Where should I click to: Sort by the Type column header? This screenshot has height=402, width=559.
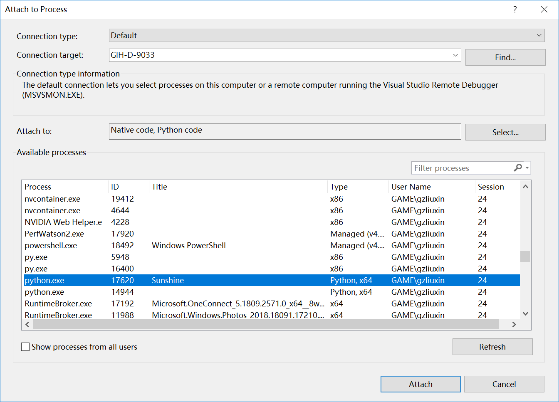point(358,187)
